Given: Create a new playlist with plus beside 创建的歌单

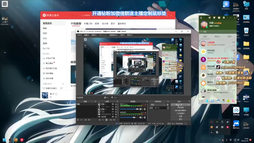Looking at the screenshot, I should click(63, 84).
